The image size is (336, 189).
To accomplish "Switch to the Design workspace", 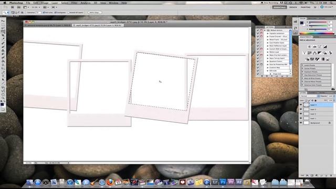I will (x=293, y=7).
